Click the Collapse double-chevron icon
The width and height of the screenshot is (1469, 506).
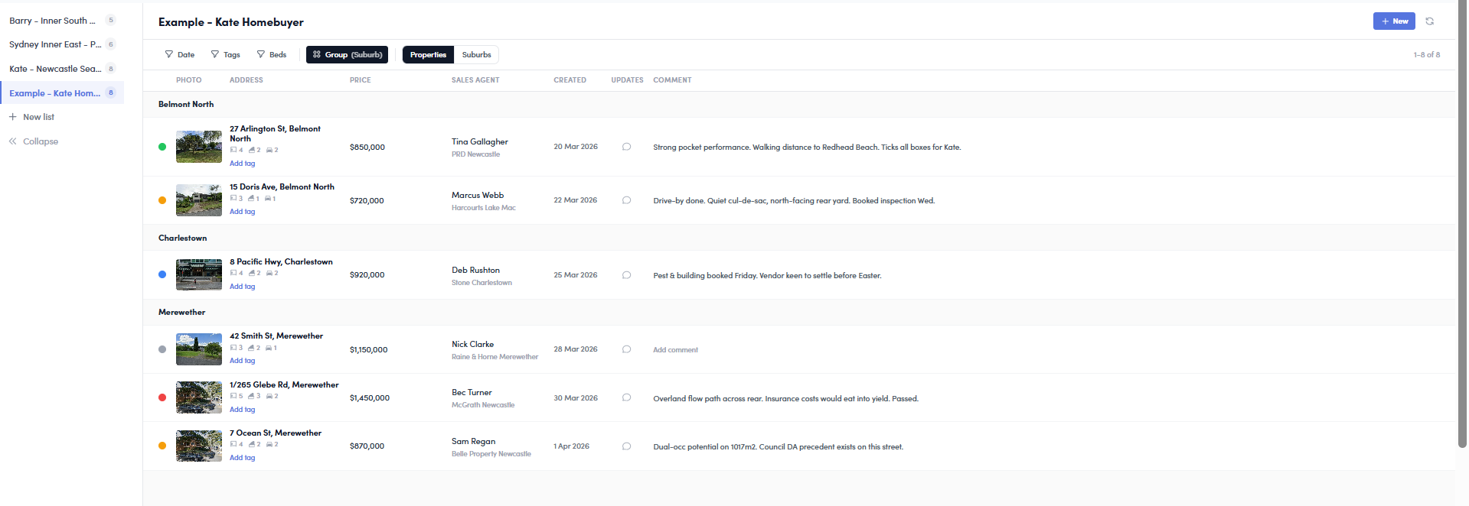tap(13, 141)
